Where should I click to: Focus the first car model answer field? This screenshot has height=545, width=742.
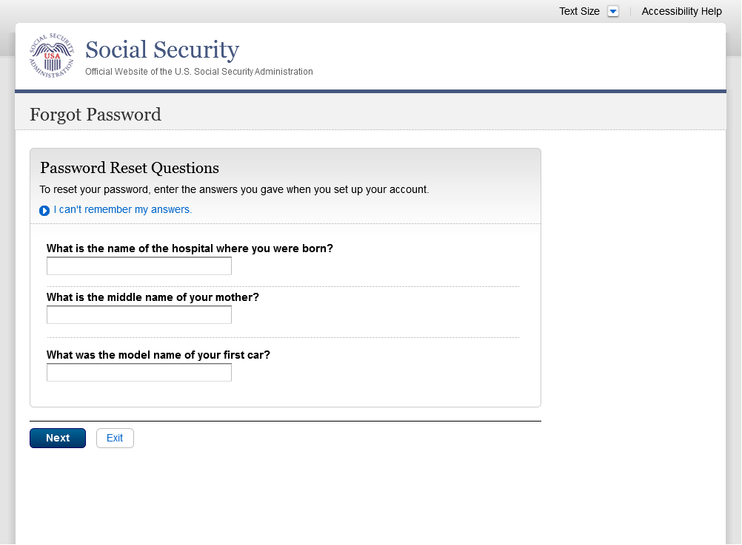pyautogui.click(x=139, y=373)
